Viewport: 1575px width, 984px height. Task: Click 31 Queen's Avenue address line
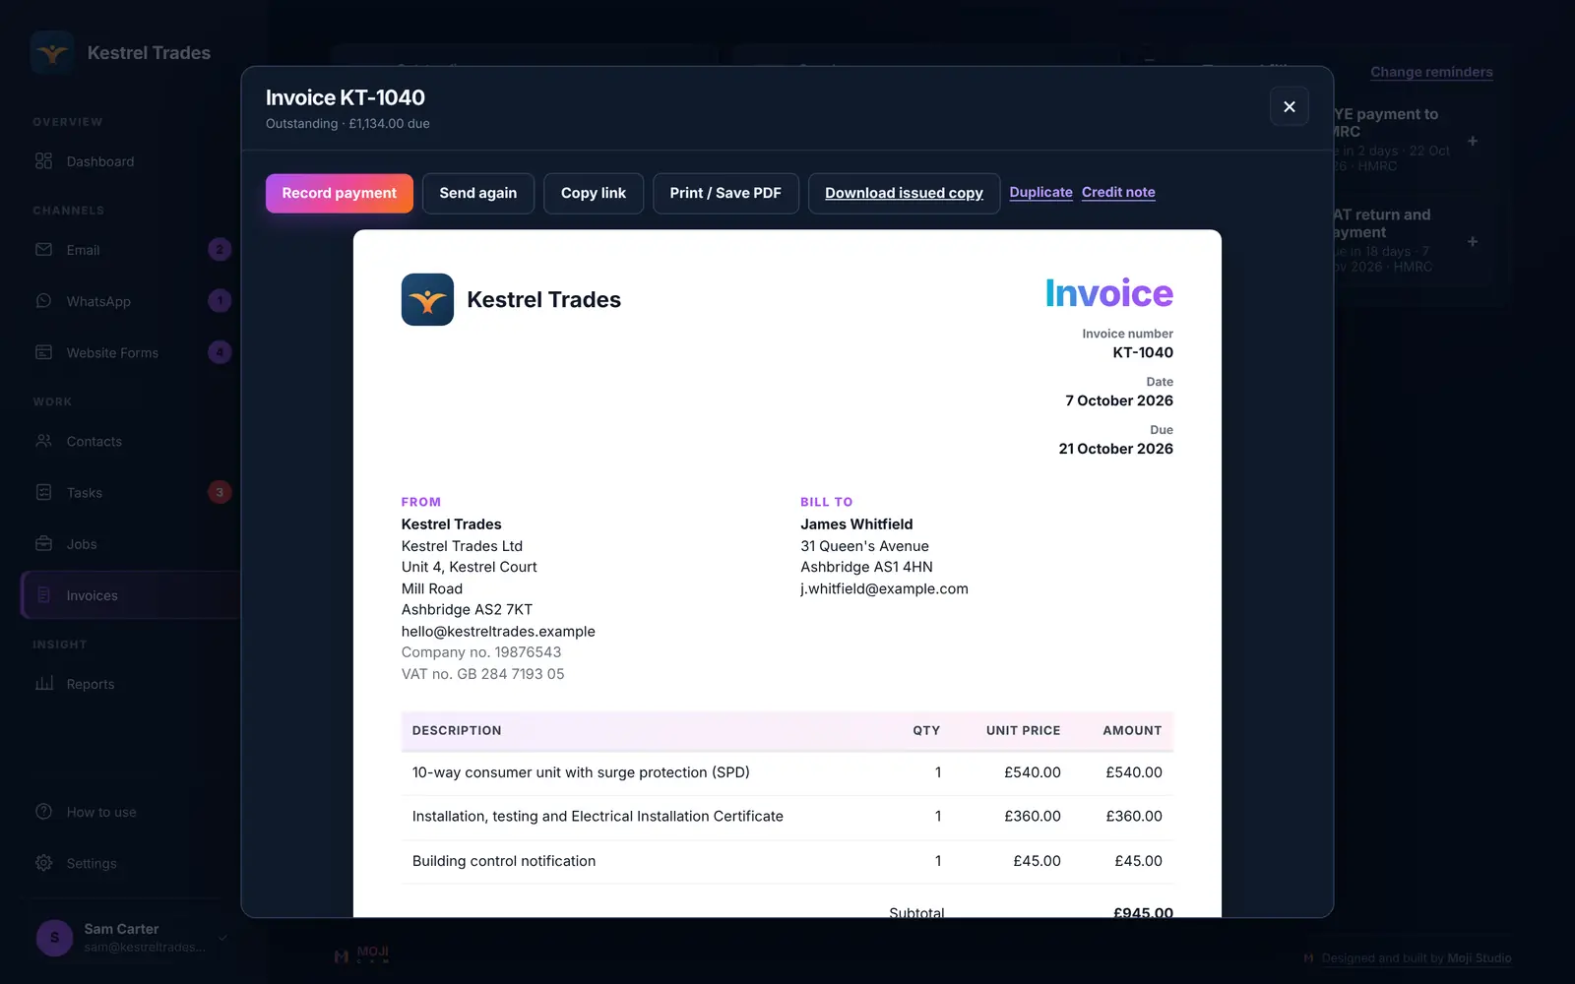864,546
